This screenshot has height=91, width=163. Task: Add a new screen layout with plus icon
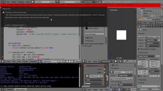[51, 2]
